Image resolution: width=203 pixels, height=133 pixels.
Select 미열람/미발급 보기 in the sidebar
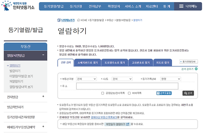[x=21, y=76]
